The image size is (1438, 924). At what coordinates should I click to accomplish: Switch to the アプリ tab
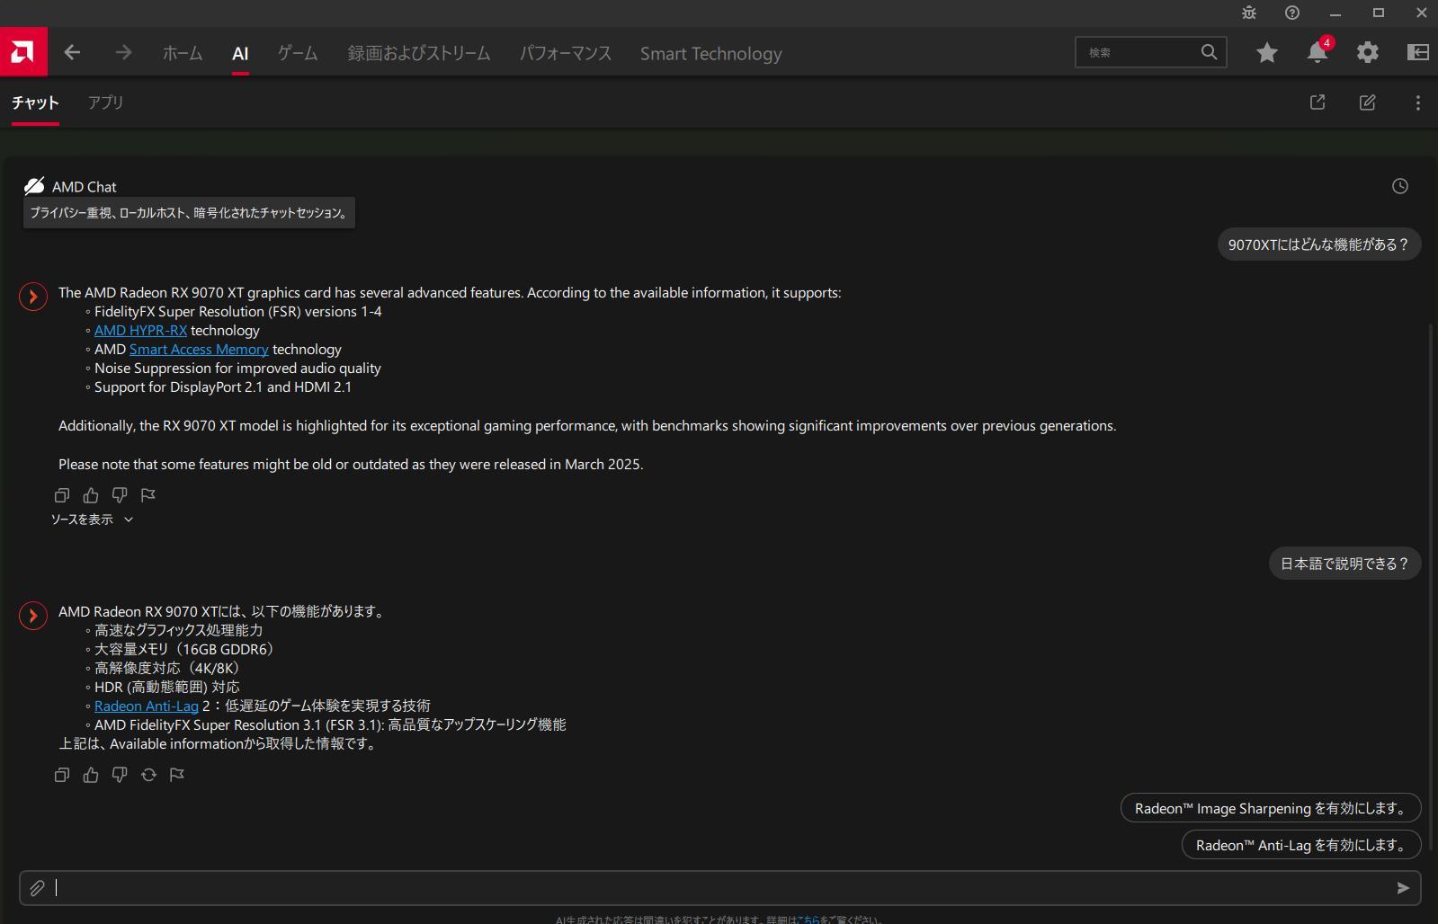click(105, 102)
